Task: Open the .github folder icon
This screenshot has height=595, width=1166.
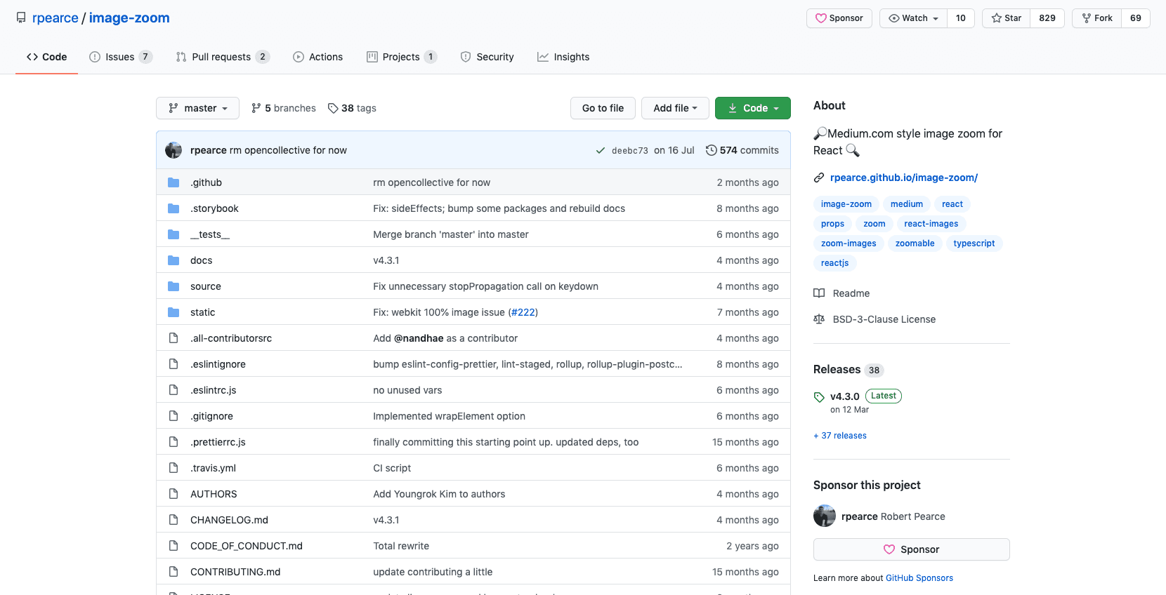Action: 173,182
